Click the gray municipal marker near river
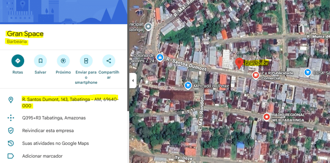 pos(148,26)
